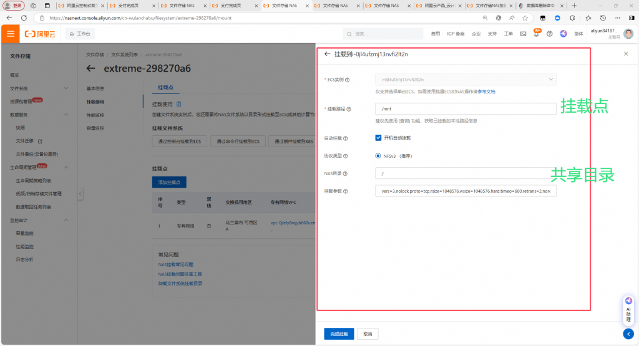Uncheck the 开机自动挂载 checkbox
639x346 pixels.
378,138
